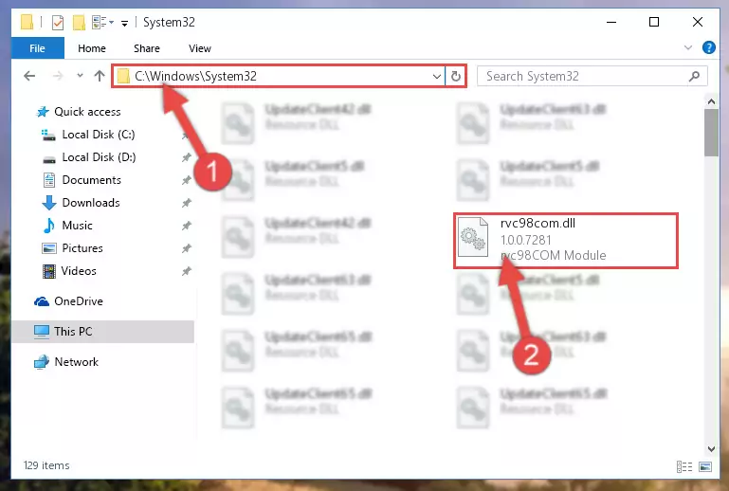Click the Local Disk (D:) pin icon
Image resolution: width=729 pixels, height=491 pixels.
pyautogui.click(x=186, y=157)
